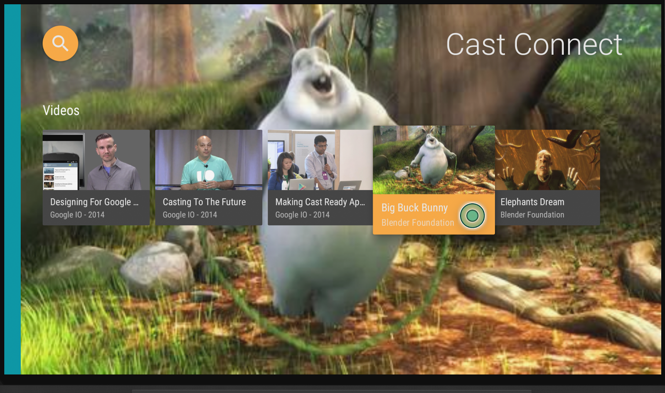
Task: Select the Big Buck Bunny title text
Action: pos(414,208)
